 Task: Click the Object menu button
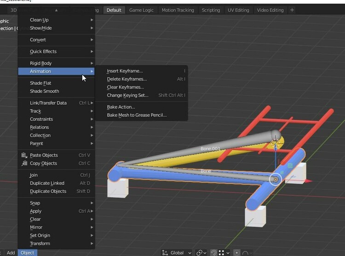pyautogui.click(x=27, y=252)
